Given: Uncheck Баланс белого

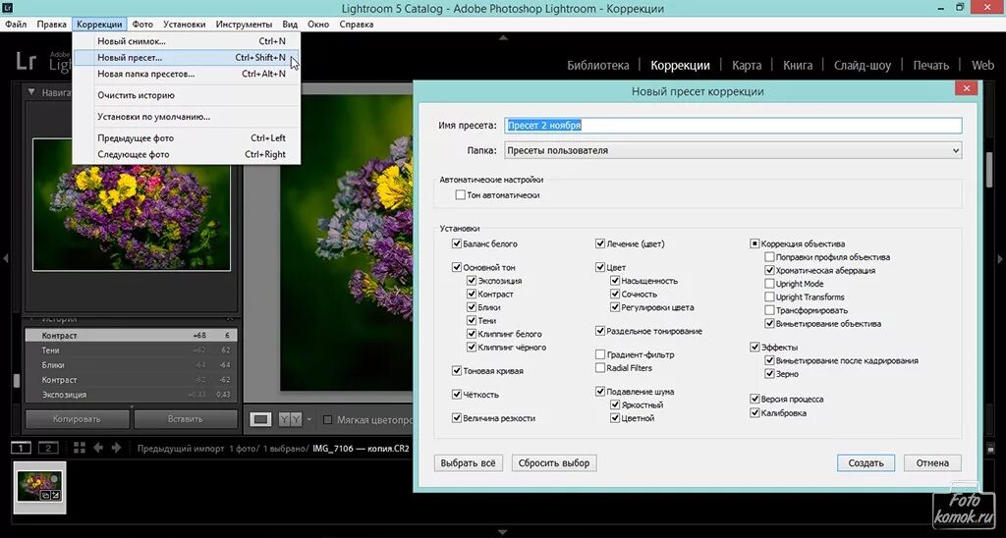Looking at the screenshot, I should pyautogui.click(x=457, y=243).
